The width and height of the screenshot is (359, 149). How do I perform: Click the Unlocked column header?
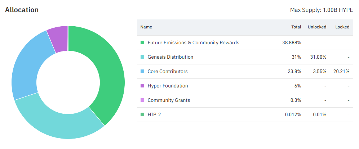click(317, 27)
